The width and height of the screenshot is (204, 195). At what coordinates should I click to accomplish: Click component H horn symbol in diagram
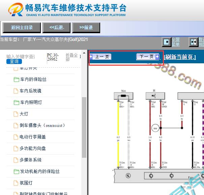coord(155,96)
